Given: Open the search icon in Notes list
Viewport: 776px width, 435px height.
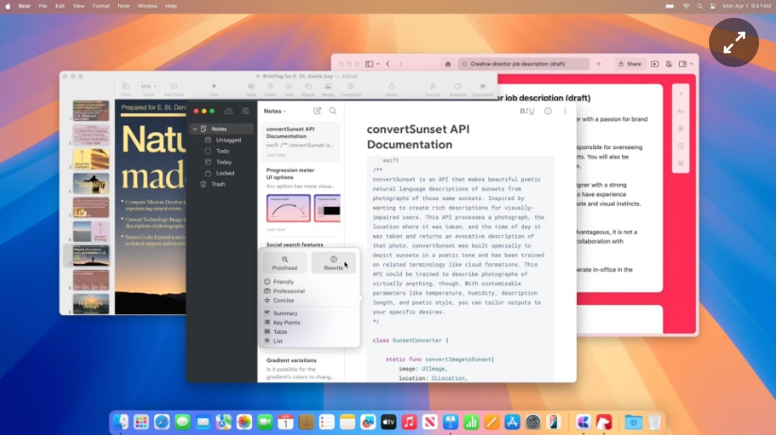Looking at the screenshot, I should [x=332, y=111].
